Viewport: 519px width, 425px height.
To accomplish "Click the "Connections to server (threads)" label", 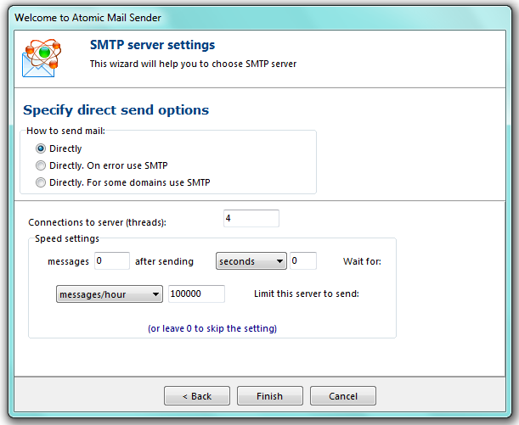I will pos(97,222).
